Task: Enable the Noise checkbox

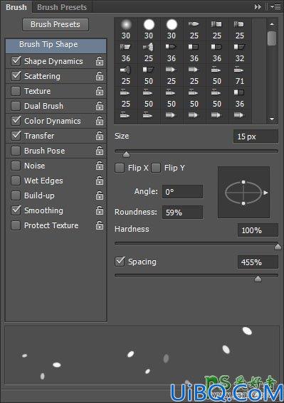Action: [x=16, y=166]
